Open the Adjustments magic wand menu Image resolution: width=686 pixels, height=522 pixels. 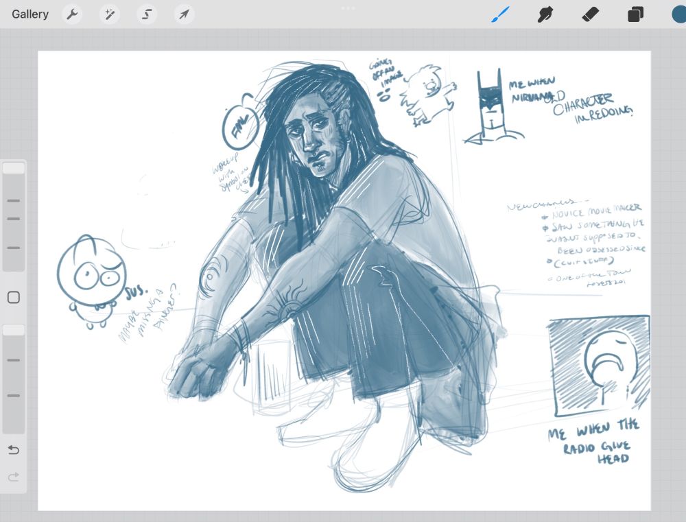coord(109,14)
